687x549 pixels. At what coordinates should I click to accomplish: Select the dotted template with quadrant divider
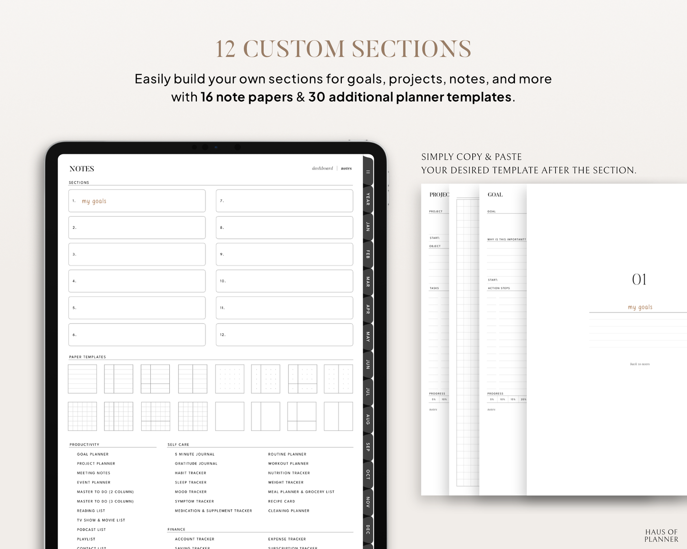(302, 379)
